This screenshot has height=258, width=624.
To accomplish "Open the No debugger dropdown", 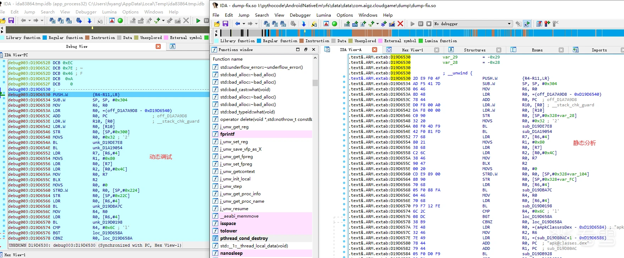I will point(509,24).
